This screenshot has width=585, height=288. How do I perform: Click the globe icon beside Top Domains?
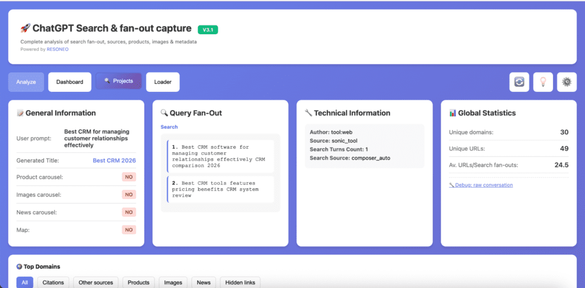(x=19, y=267)
